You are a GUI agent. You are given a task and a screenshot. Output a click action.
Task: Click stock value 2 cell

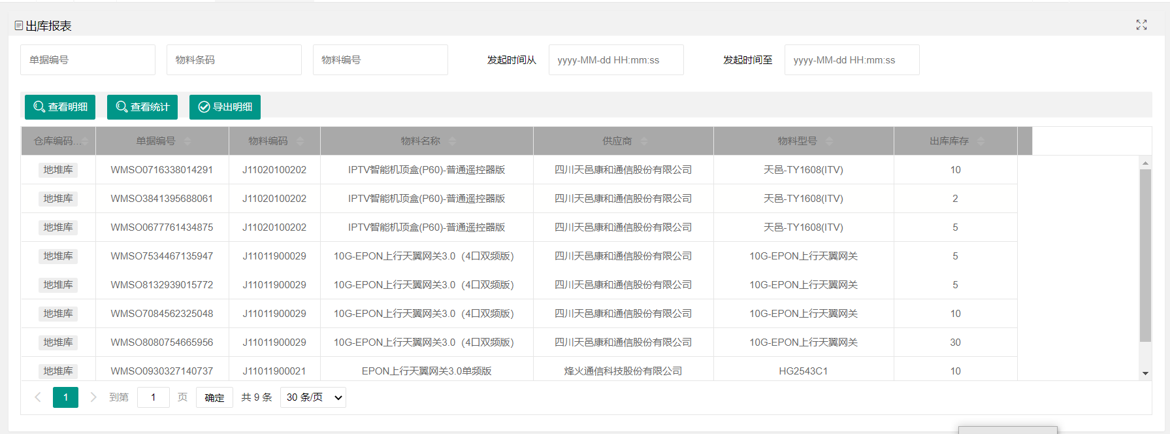[956, 199]
